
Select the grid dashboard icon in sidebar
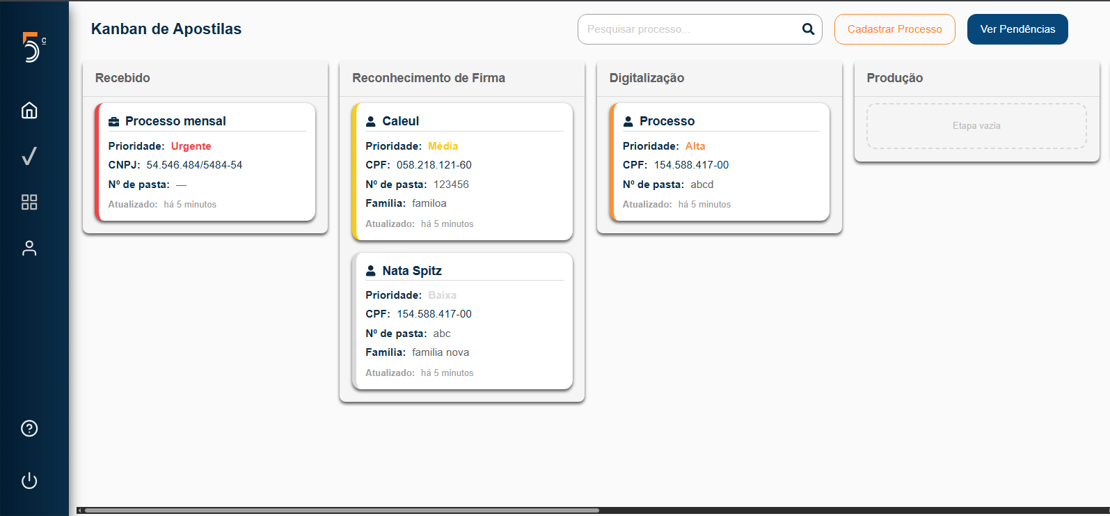(x=29, y=202)
